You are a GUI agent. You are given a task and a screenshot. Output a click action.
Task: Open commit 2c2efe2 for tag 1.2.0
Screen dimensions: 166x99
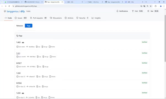coord(30,97)
